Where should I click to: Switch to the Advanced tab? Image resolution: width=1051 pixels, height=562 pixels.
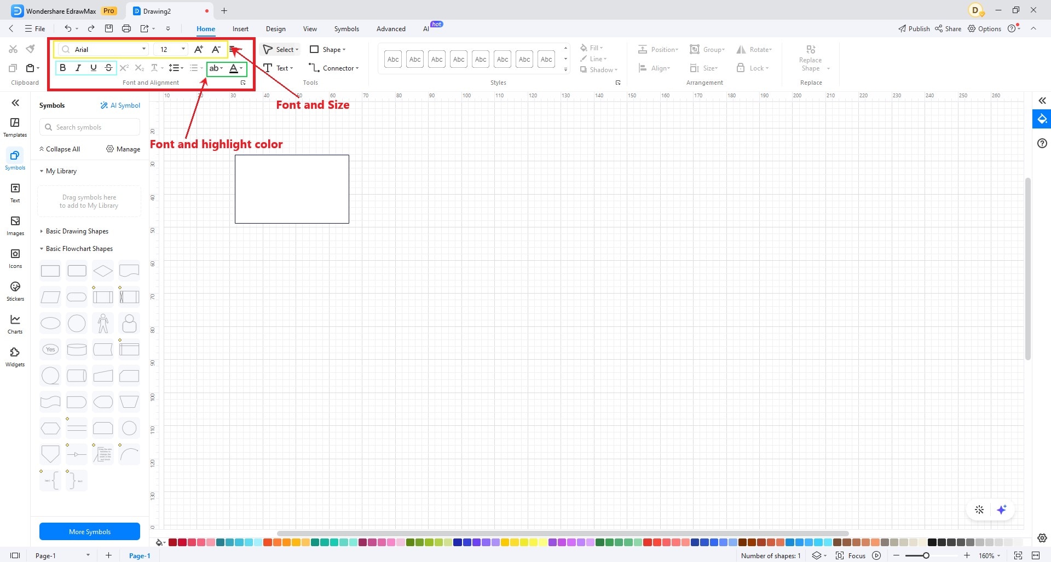coord(391,28)
